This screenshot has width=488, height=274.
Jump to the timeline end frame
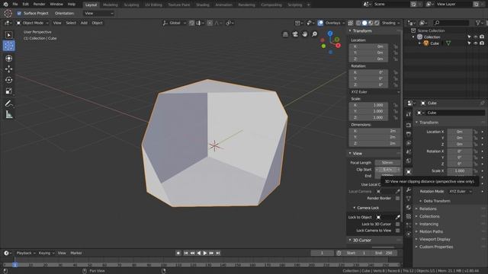pos(218,253)
